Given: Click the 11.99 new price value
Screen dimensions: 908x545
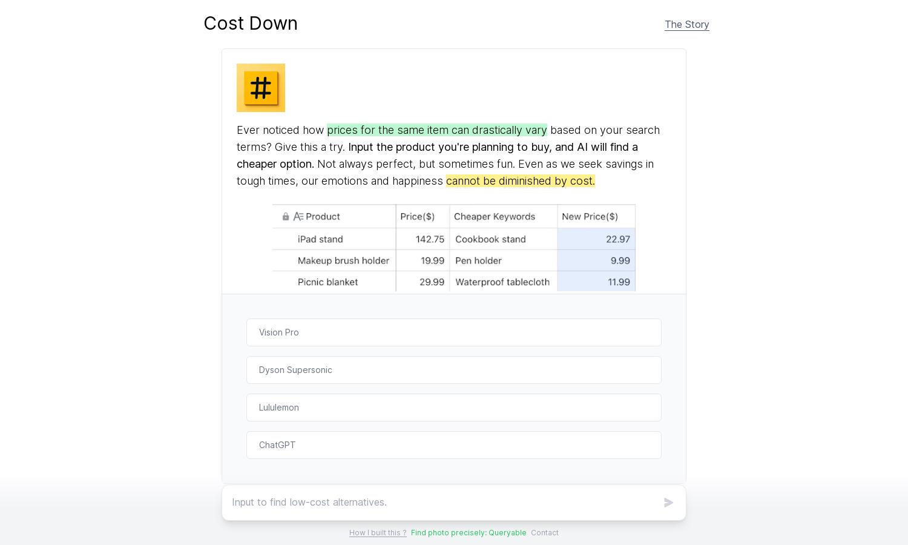Looking at the screenshot, I should click(619, 282).
